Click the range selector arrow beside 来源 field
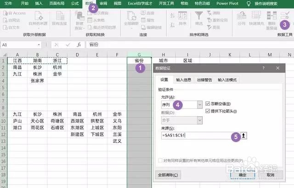This screenshot has width=294, height=188. [x=243, y=135]
